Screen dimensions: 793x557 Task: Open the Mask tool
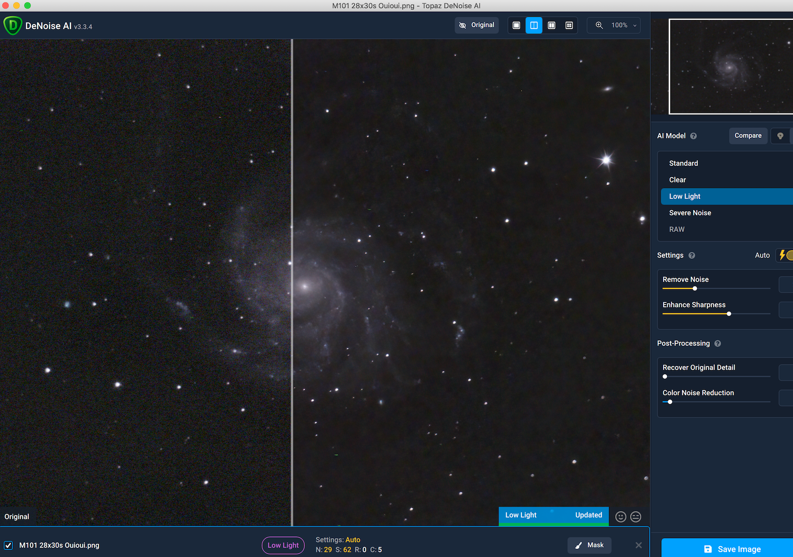[x=589, y=545]
